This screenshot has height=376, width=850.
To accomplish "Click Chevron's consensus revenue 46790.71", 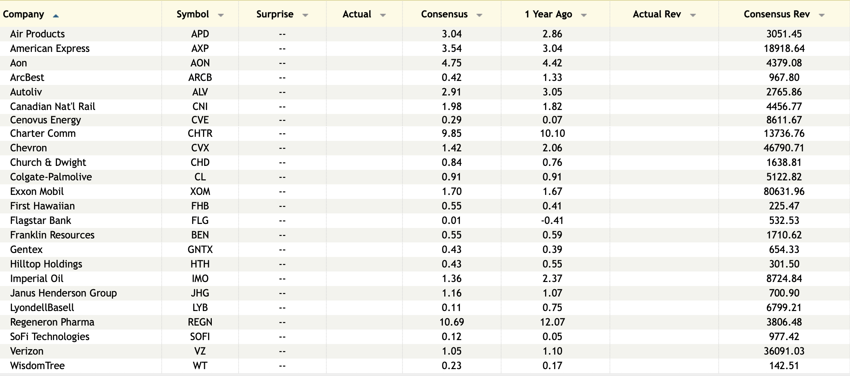I will pos(784,148).
